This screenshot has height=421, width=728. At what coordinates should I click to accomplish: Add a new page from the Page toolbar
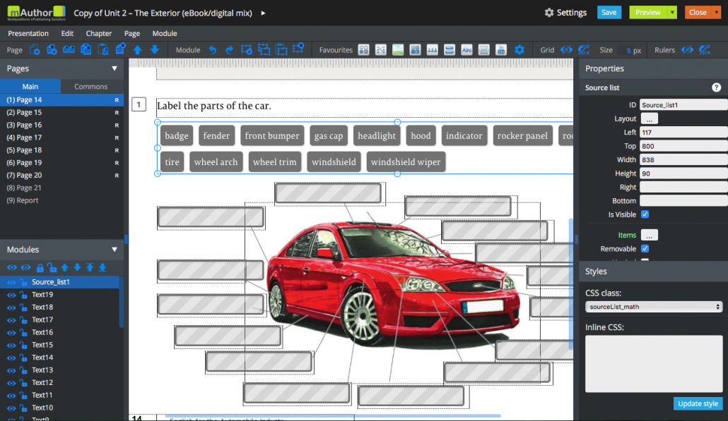(35, 49)
